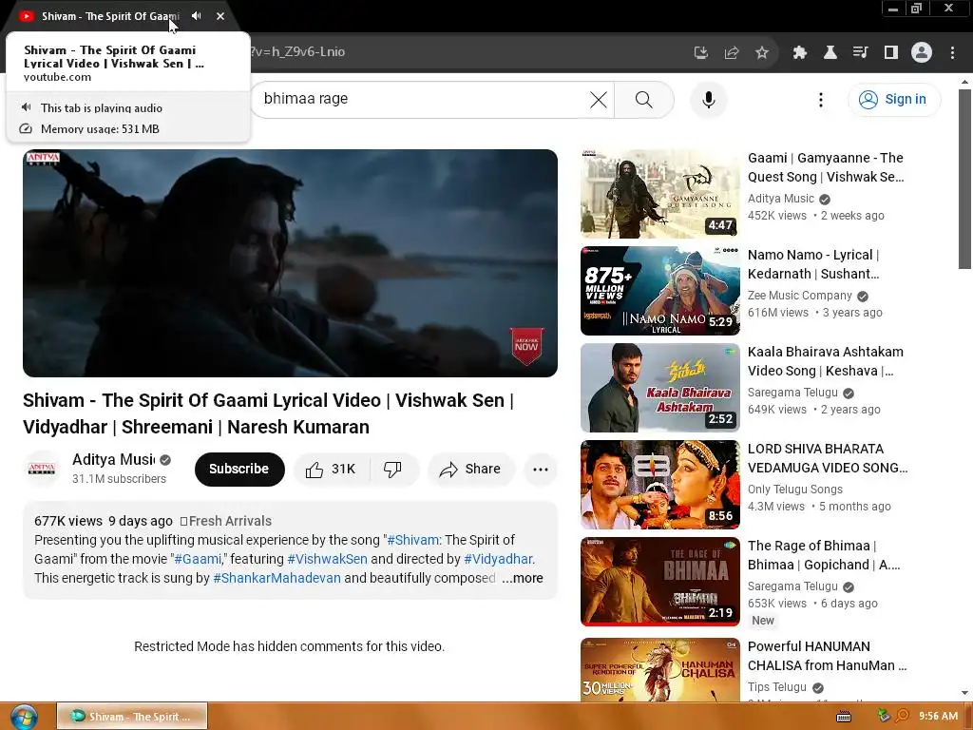The width and height of the screenshot is (973, 730).
Task: Open The Rage of Bhimaa thumbnail
Action: pyautogui.click(x=660, y=581)
